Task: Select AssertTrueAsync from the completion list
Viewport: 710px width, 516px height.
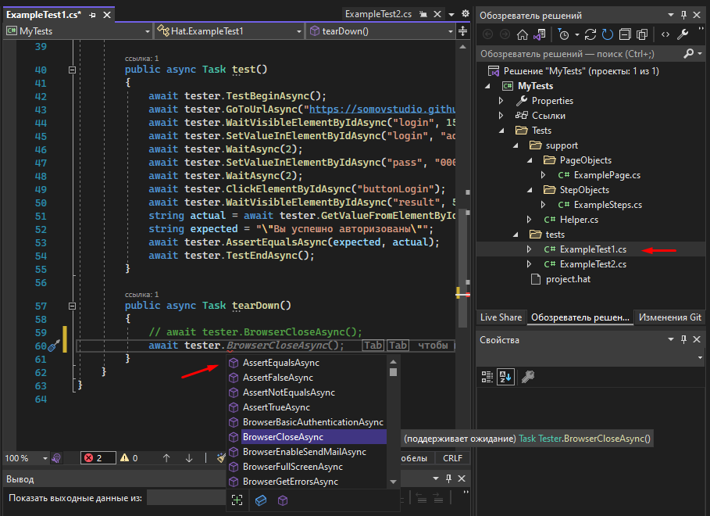Action: click(x=276, y=407)
